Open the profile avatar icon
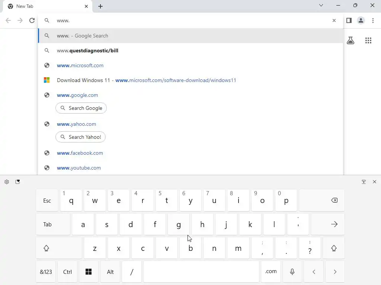Image resolution: width=381 pixels, height=285 pixels. point(361,20)
